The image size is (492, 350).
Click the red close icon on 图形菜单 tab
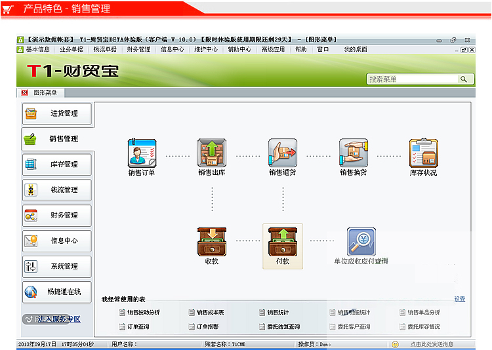(x=24, y=92)
